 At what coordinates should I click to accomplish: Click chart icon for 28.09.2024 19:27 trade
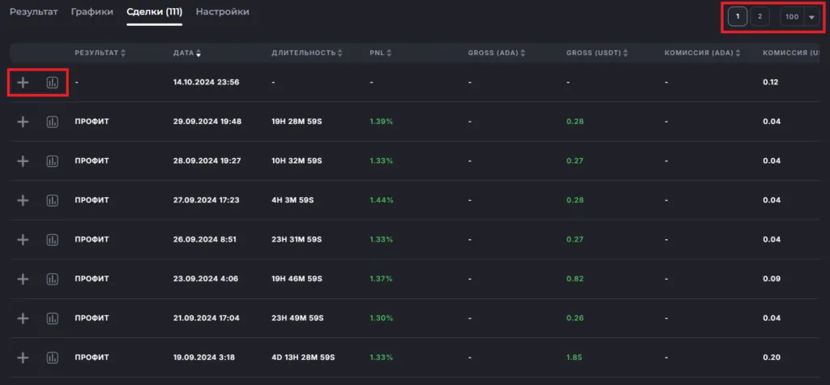(53, 161)
